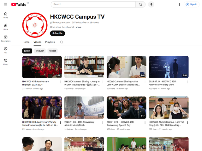The height and width of the screenshot is (151, 202).
Task: Go to Shorts in sidebar
Action: coord(6,27)
